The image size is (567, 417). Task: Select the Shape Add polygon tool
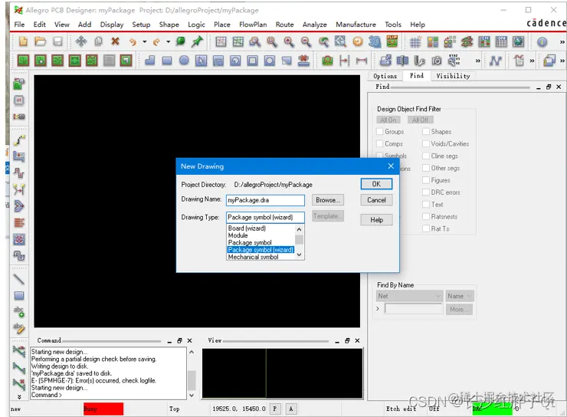tap(149, 61)
